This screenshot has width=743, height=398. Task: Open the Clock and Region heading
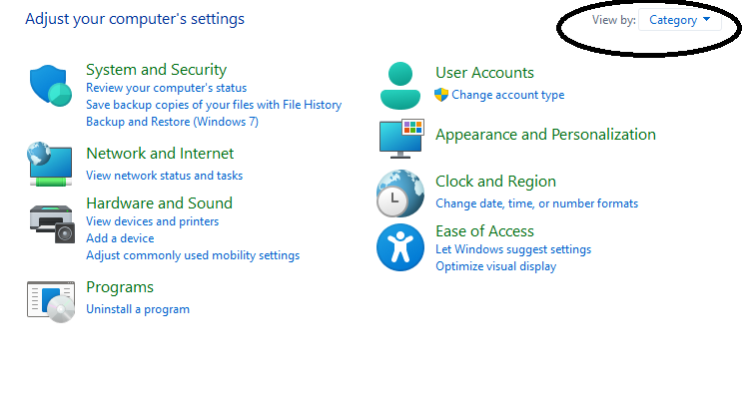coord(495,182)
